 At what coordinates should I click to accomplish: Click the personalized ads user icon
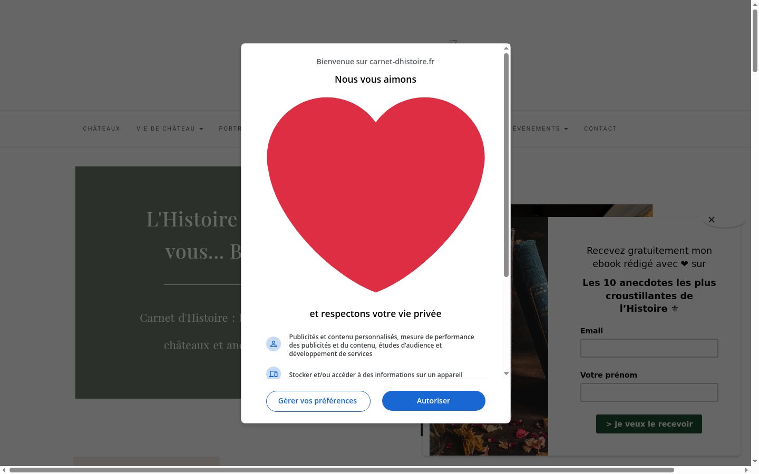pyautogui.click(x=274, y=344)
